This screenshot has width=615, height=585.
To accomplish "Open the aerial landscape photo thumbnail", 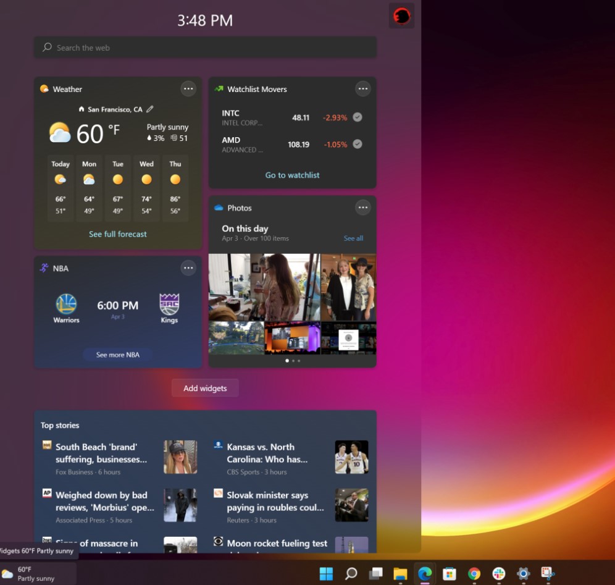I will point(236,338).
